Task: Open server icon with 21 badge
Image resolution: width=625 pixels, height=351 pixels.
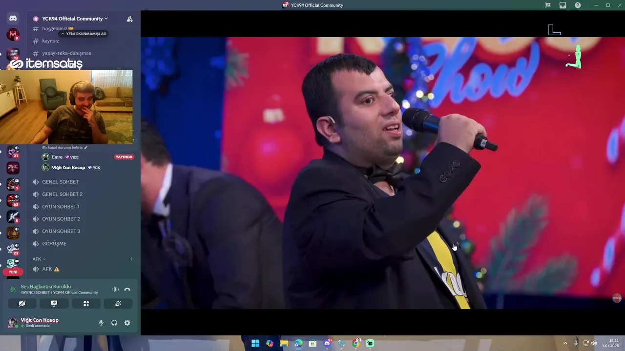Action: 13,152
